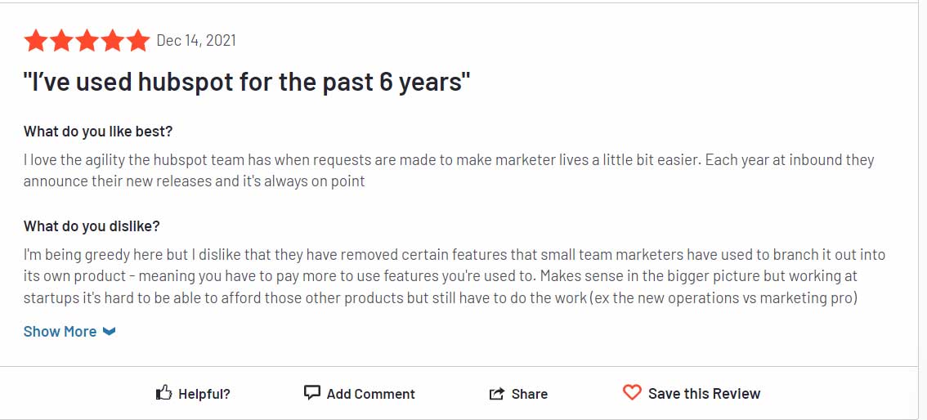Click the first orange rating star
927x420 pixels.
(35, 41)
